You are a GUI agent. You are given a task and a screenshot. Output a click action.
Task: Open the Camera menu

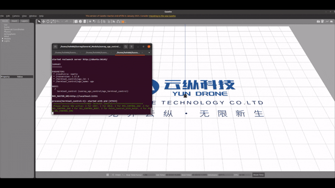pos(16,16)
